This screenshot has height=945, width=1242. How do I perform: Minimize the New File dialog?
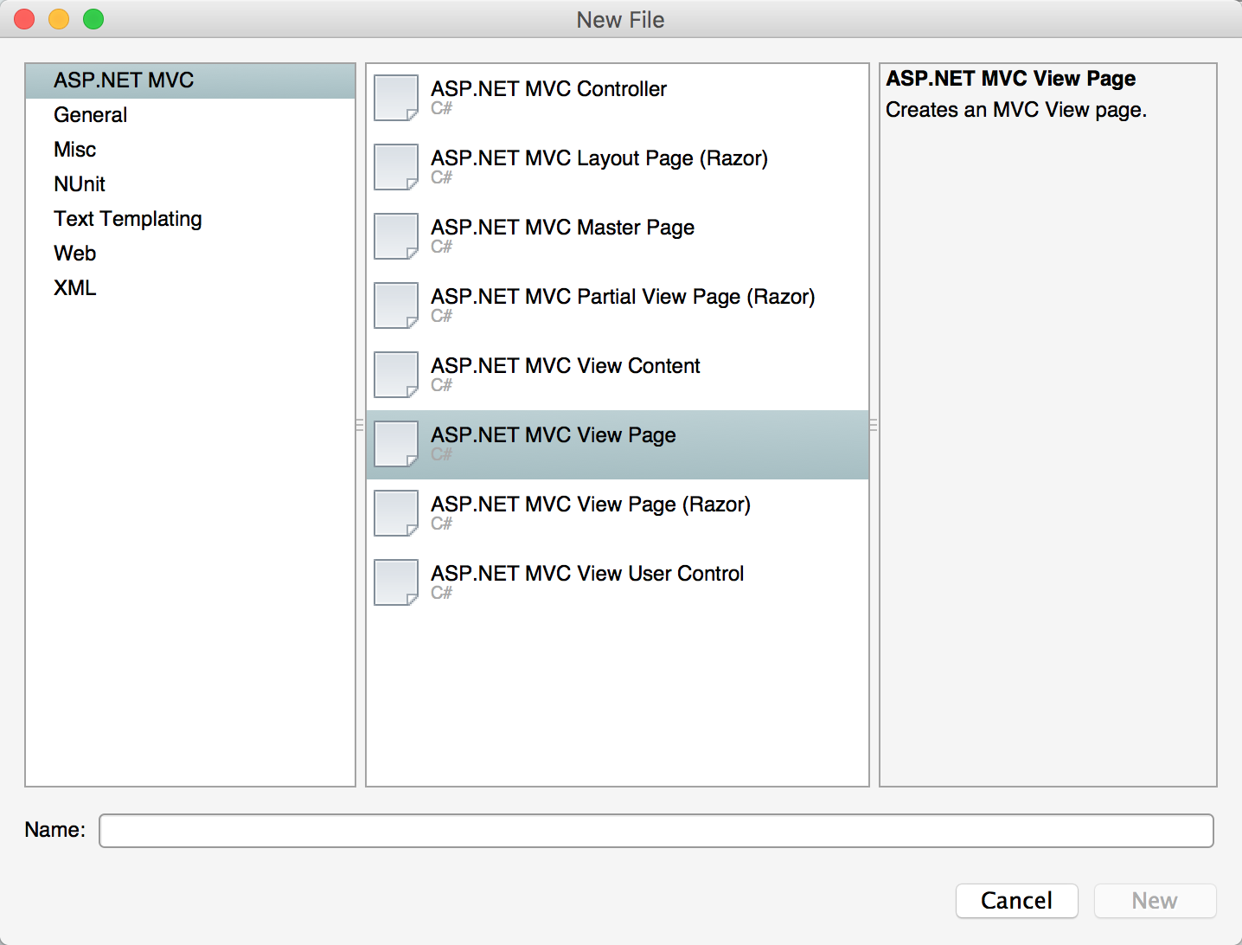click(59, 19)
